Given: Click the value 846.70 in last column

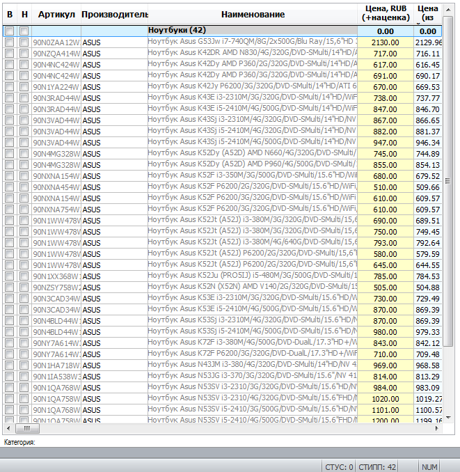Looking at the screenshot, I should pyautogui.click(x=428, y=109).
